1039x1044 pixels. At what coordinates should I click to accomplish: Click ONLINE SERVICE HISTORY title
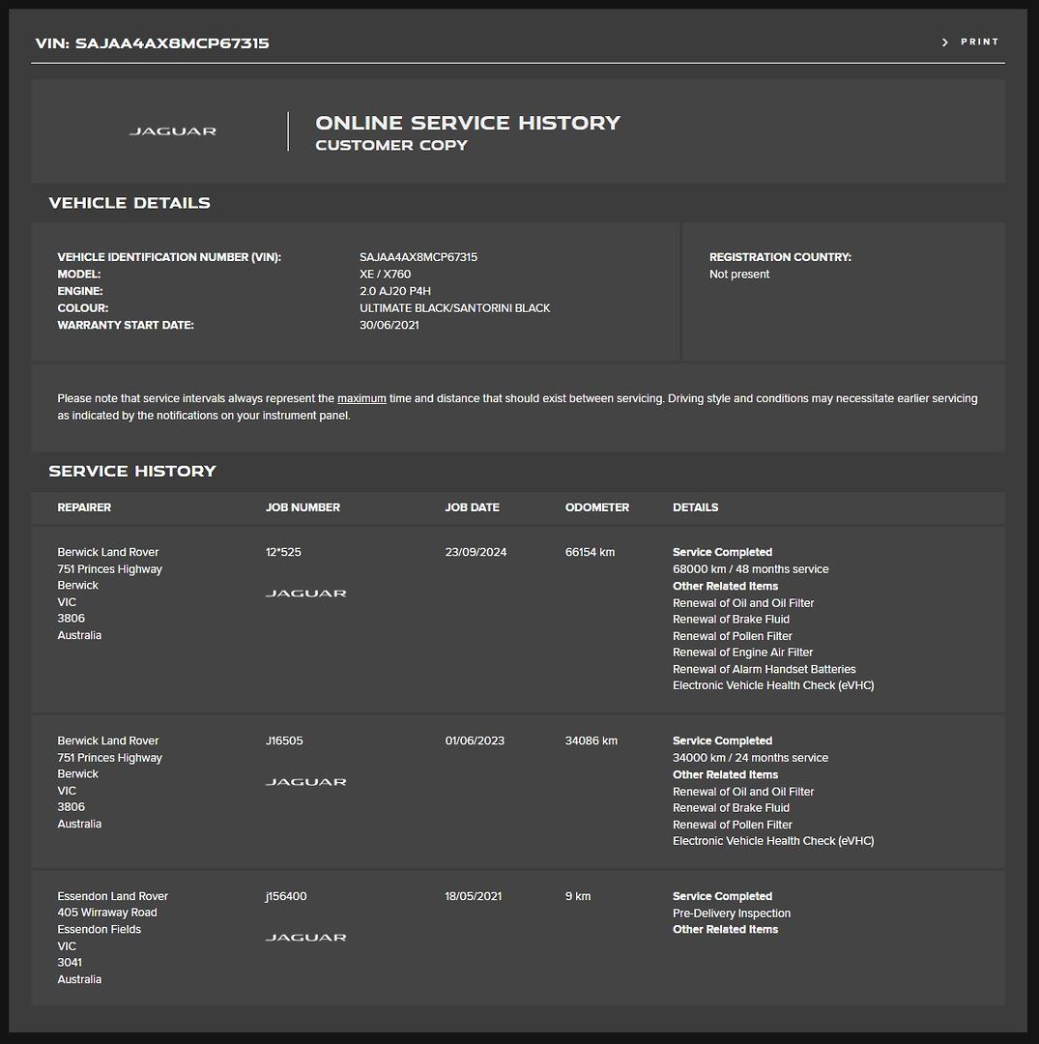tap(468, 123)
